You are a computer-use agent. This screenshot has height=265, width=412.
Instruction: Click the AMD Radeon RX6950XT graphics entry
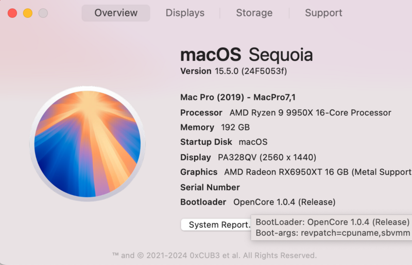point(296,172)
